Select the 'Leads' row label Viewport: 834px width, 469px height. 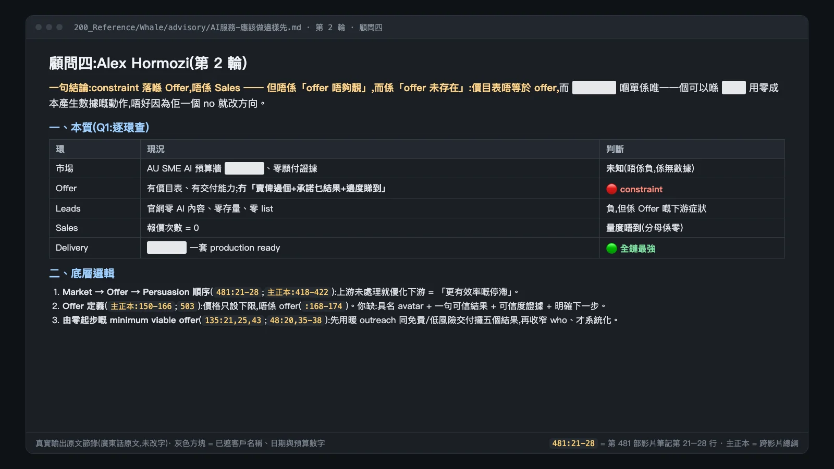pos(68,208)
